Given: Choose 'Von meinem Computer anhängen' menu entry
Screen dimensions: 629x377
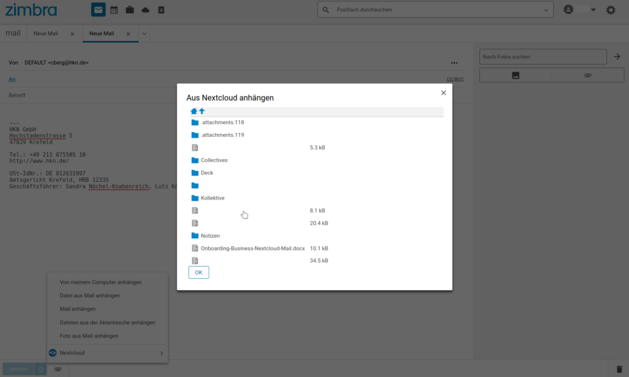Looking at the screenshot, I should [x=101, y=282].
